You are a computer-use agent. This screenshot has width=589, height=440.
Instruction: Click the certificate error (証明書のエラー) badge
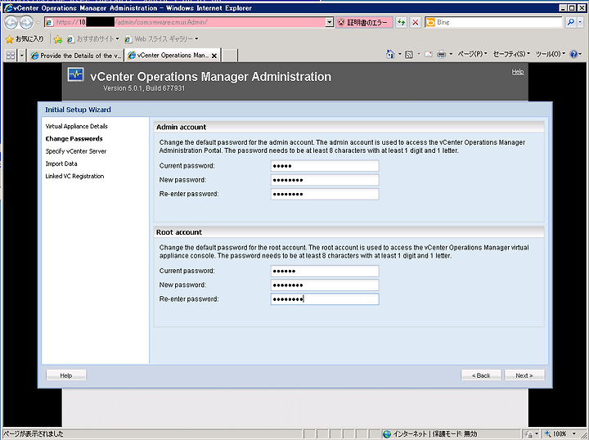point(363,23)
